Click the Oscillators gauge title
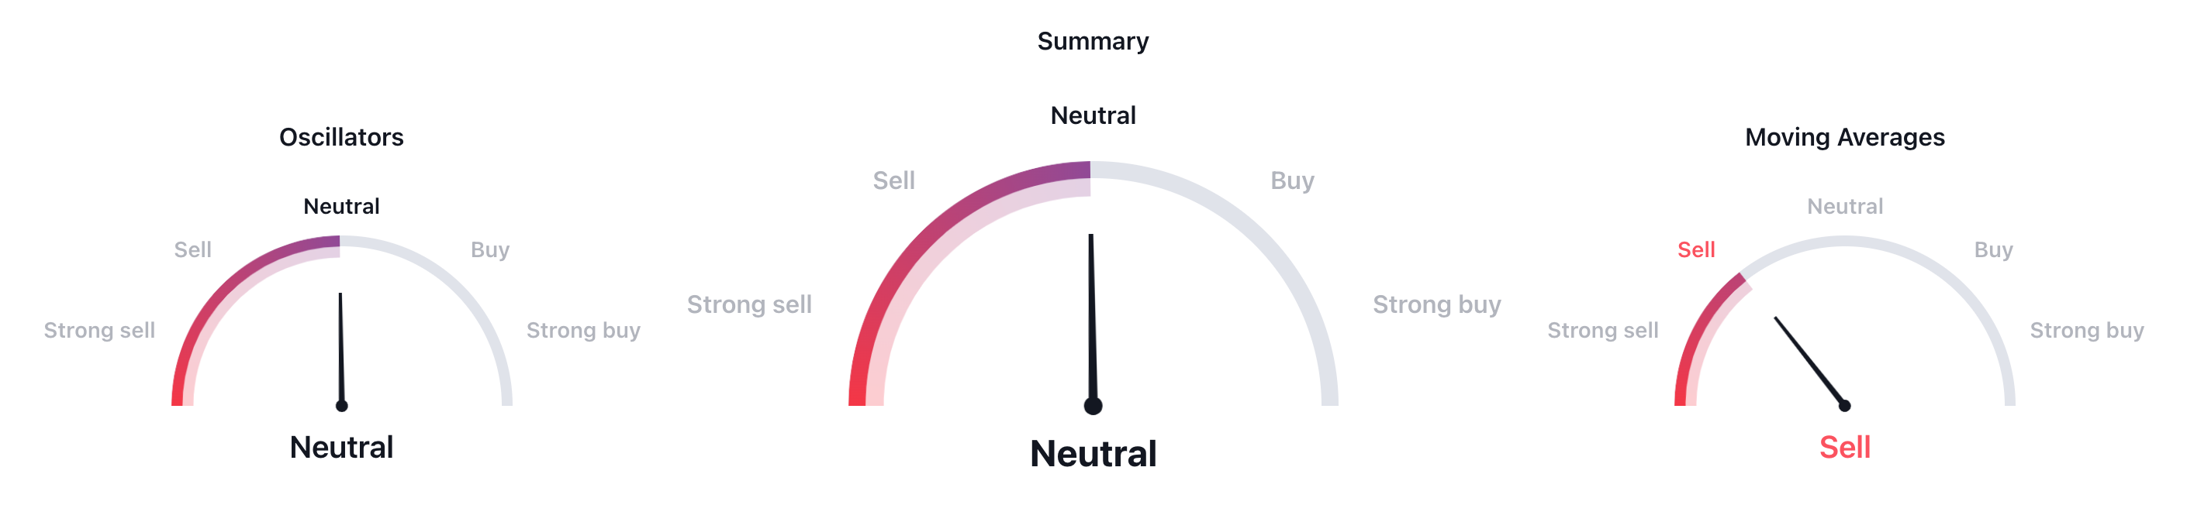This screenshot has height=505, width=2187. 341,137
